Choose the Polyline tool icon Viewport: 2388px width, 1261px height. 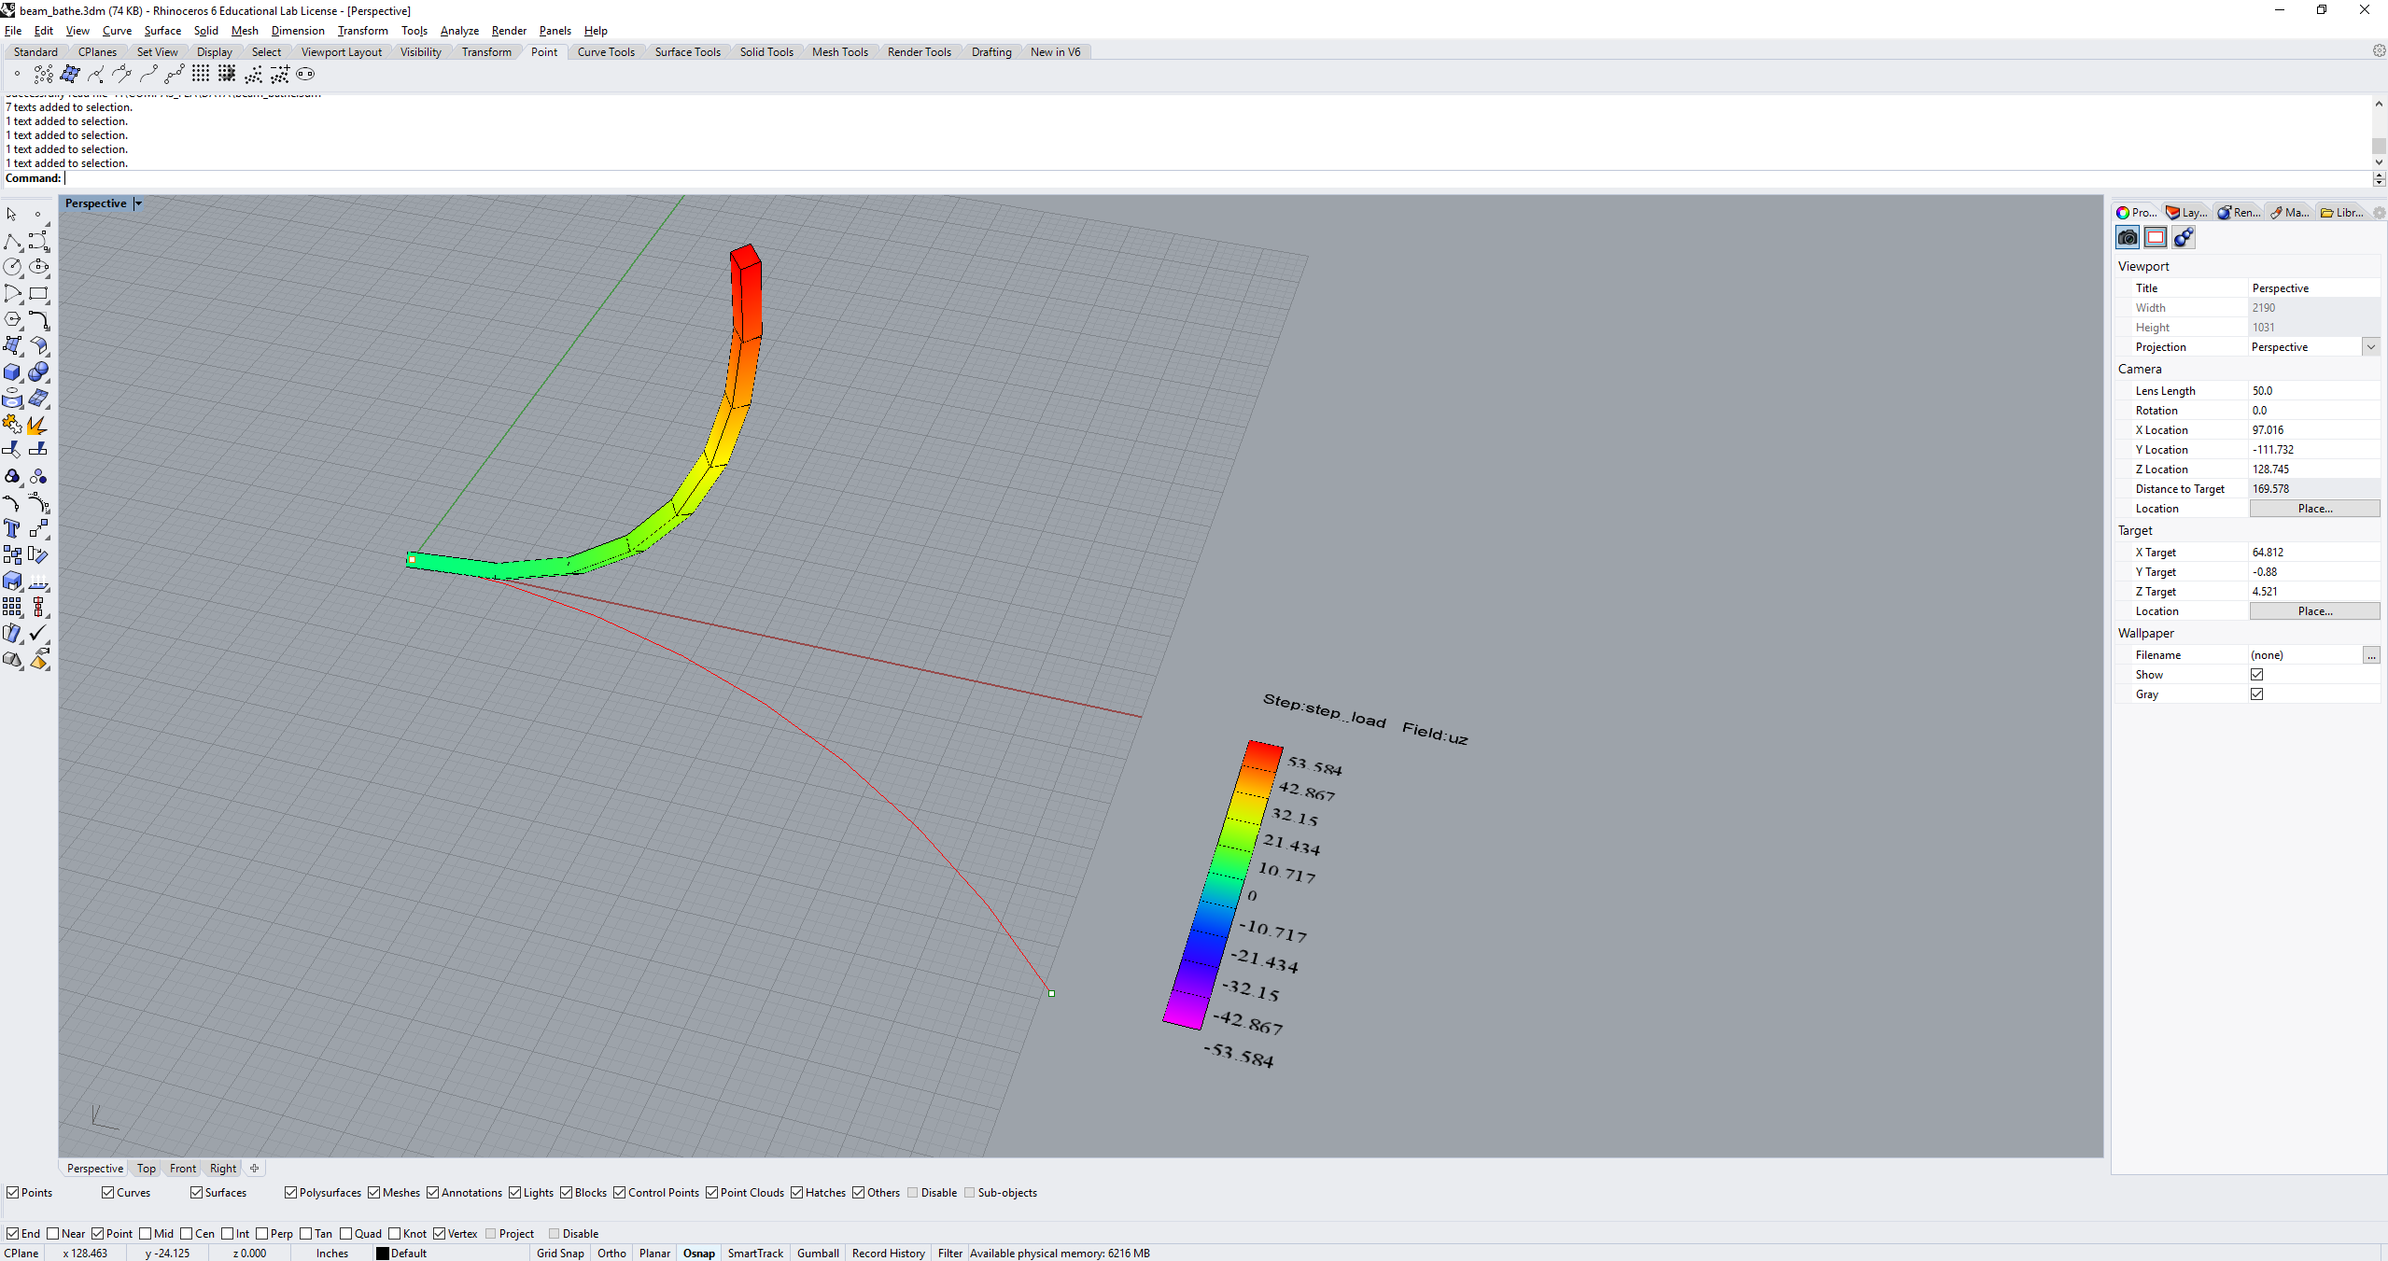12,242
